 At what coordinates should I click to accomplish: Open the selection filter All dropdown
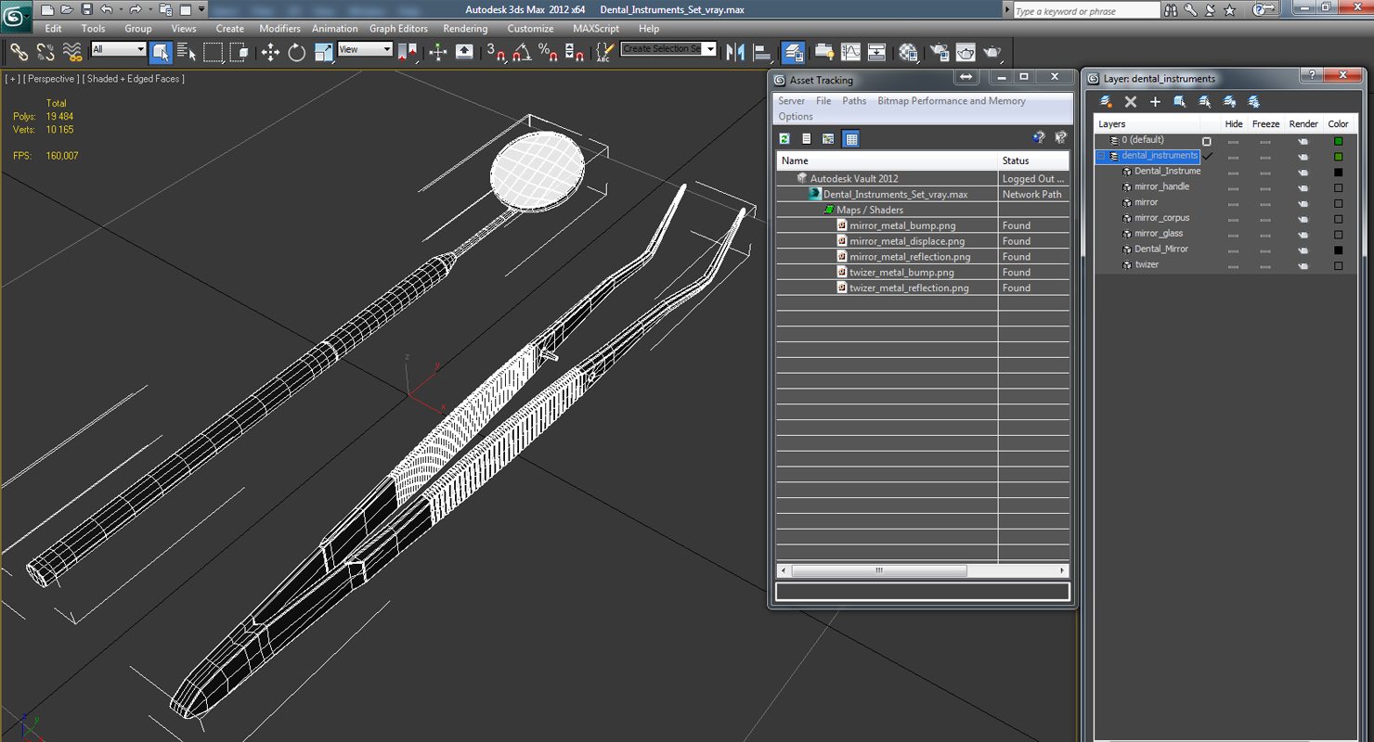pyautogui.click(x=118, y=49)
